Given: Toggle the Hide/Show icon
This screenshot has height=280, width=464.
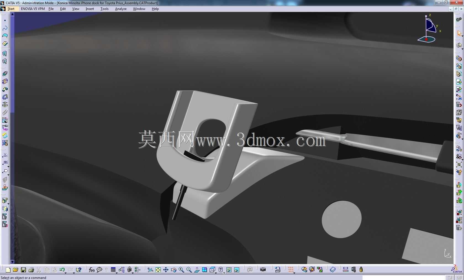Looking at the screenshot, I should pyautogui.click(x=229, y=270).
